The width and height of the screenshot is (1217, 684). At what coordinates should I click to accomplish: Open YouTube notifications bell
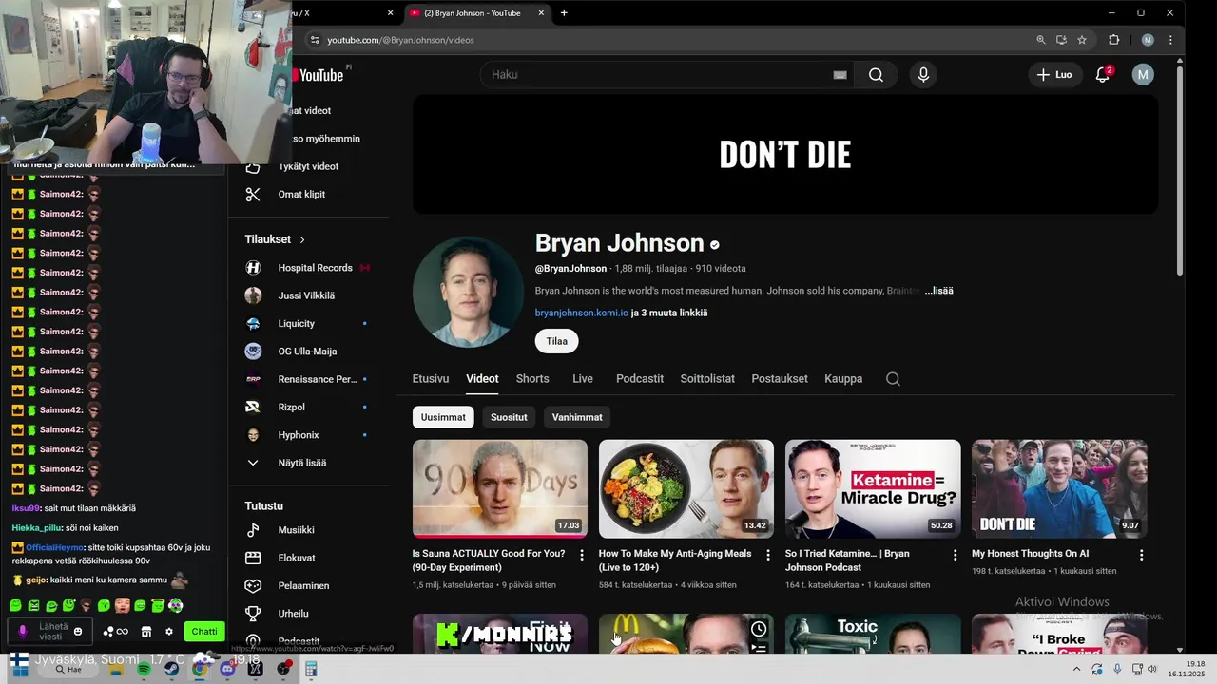(1103, 75)
